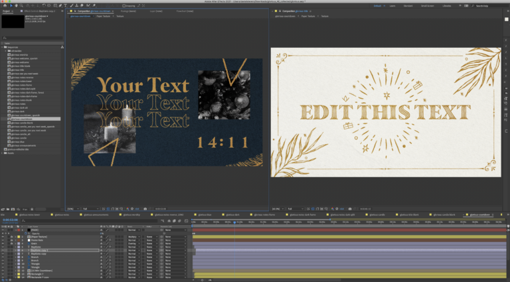Switch to the Standard workspace tab
Viewport: 510px width, 282px height.
408,6
